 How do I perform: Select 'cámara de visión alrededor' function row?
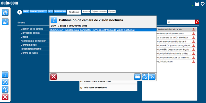tap(176, 38)
